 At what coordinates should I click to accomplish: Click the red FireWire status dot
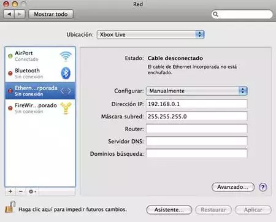pyautogui.click(x=10, y=108)
